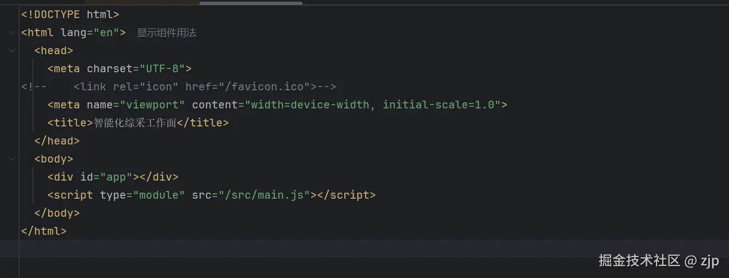Click the title text 智能化综采工作面
729x278 pixels.
coord(135,123)
